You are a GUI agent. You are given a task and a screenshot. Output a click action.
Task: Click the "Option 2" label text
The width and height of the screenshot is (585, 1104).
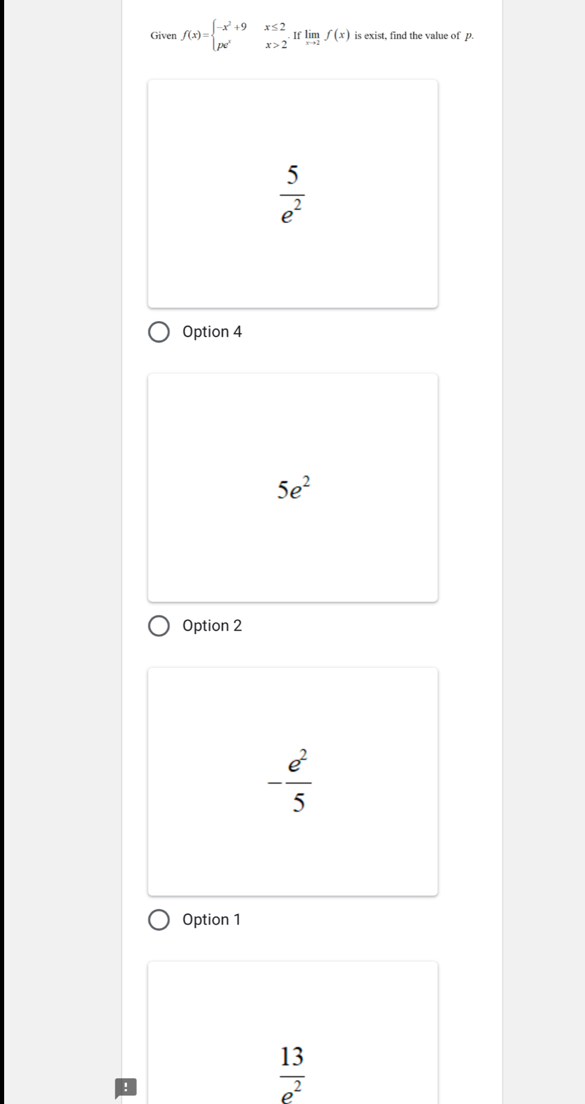(212, 626)
